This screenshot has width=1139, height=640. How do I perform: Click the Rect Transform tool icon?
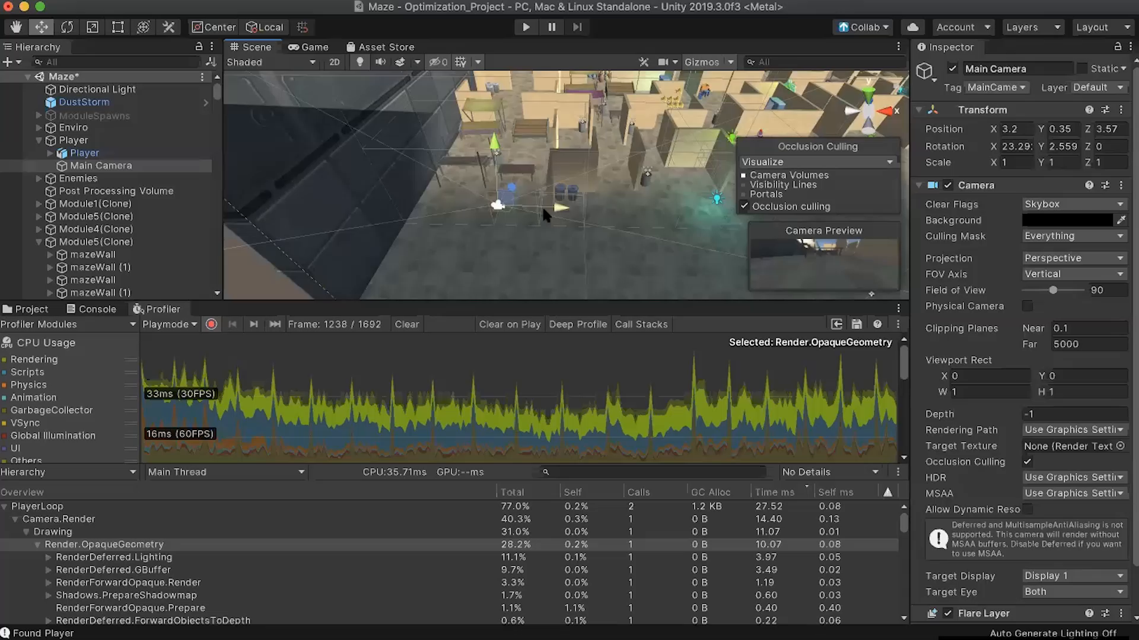coord(117,27)
